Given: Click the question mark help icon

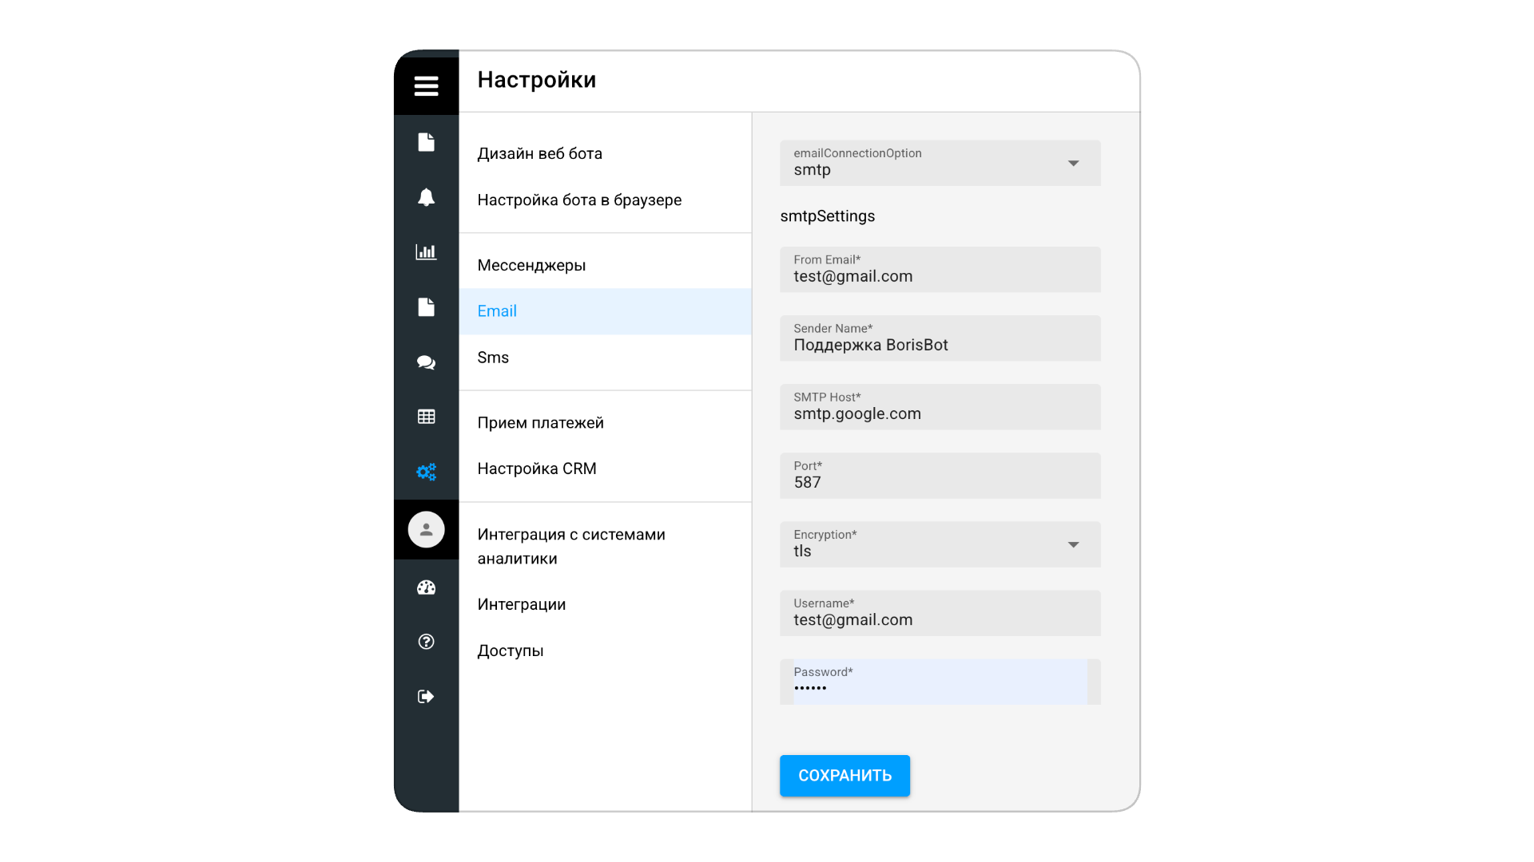Looking at the screenshot, I should [426, 642].
